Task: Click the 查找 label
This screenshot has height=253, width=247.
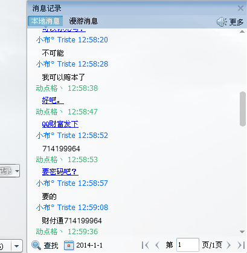Action: tap(51, 245)
